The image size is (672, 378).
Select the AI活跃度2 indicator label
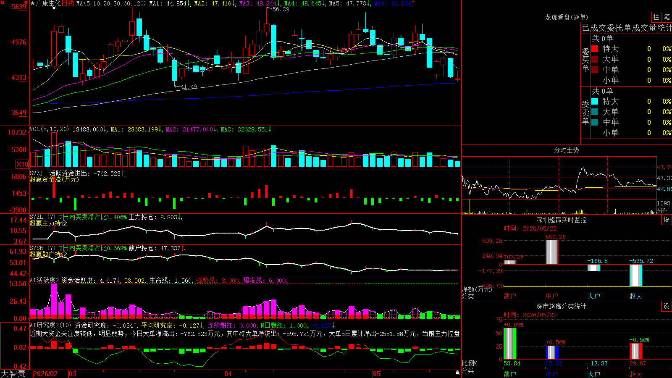pos(44,280)
